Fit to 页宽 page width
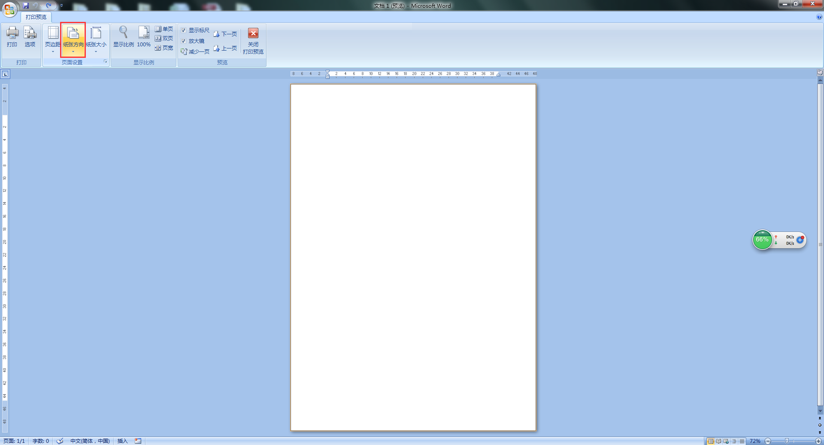824x445 pixels. tap(164, 48)
